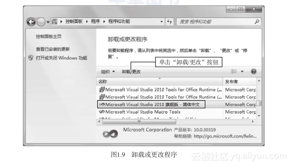Click the change view icon

(234, 71)
